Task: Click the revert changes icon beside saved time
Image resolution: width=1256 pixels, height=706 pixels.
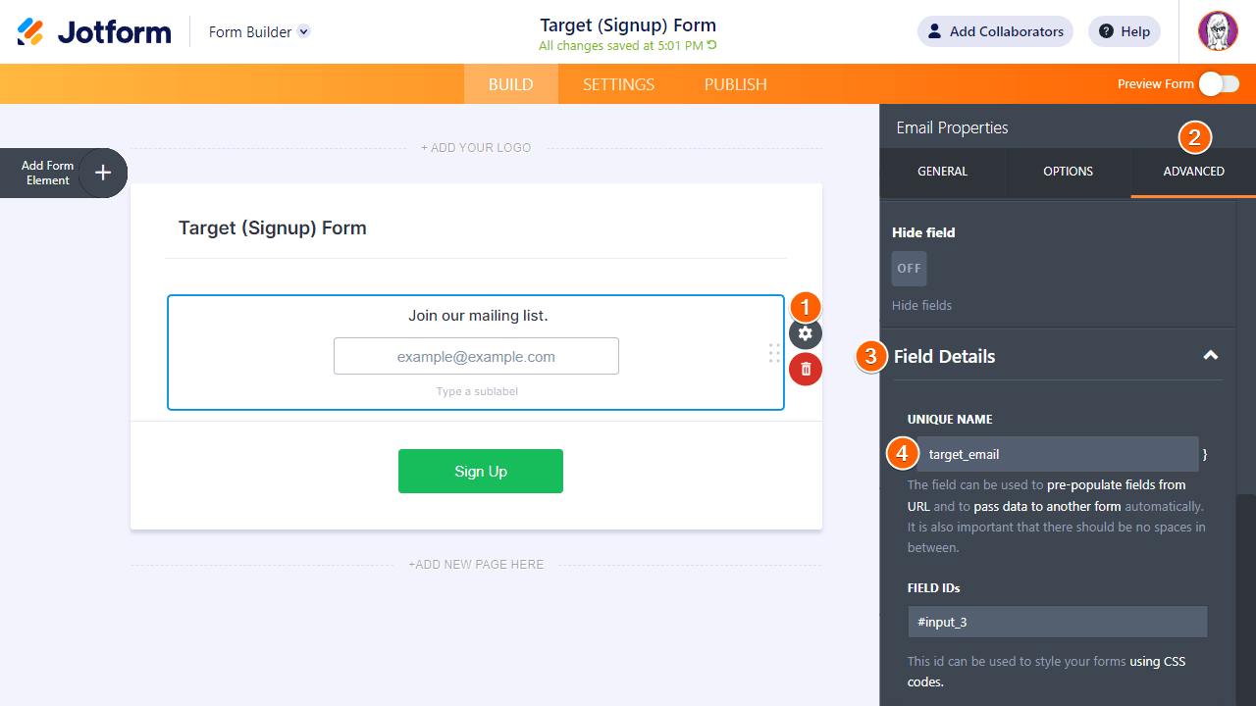Action: coord(712,46)
